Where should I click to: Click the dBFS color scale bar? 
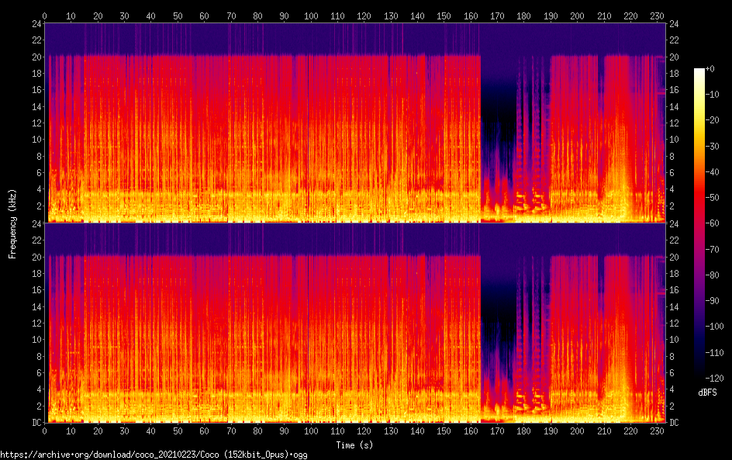click(699, 223)
